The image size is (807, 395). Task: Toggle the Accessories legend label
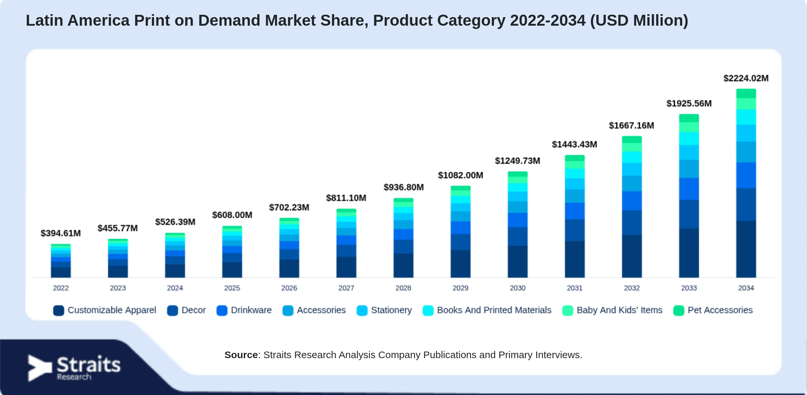pyautogui.click(x=321, y=310)
